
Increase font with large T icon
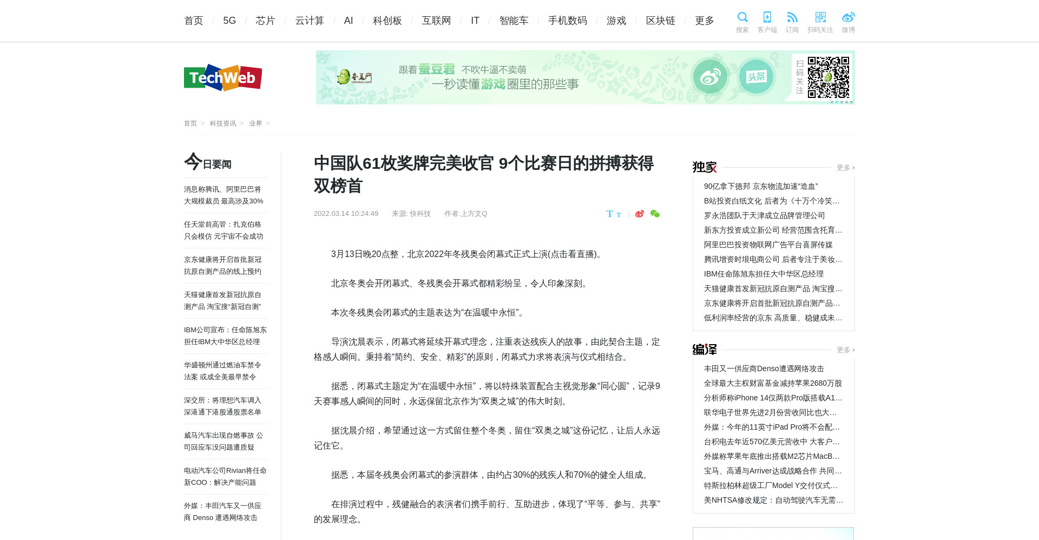click(610, 214)
